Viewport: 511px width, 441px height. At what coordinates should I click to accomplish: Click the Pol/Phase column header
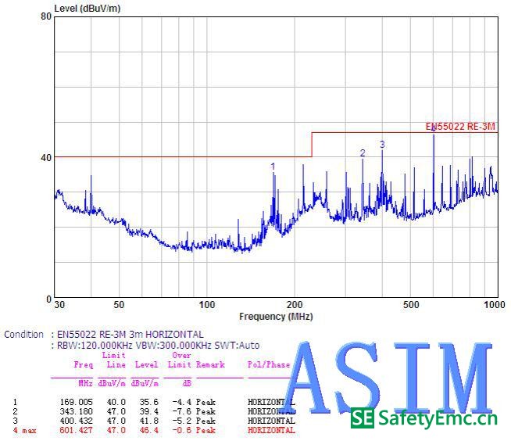coord(269,364)
